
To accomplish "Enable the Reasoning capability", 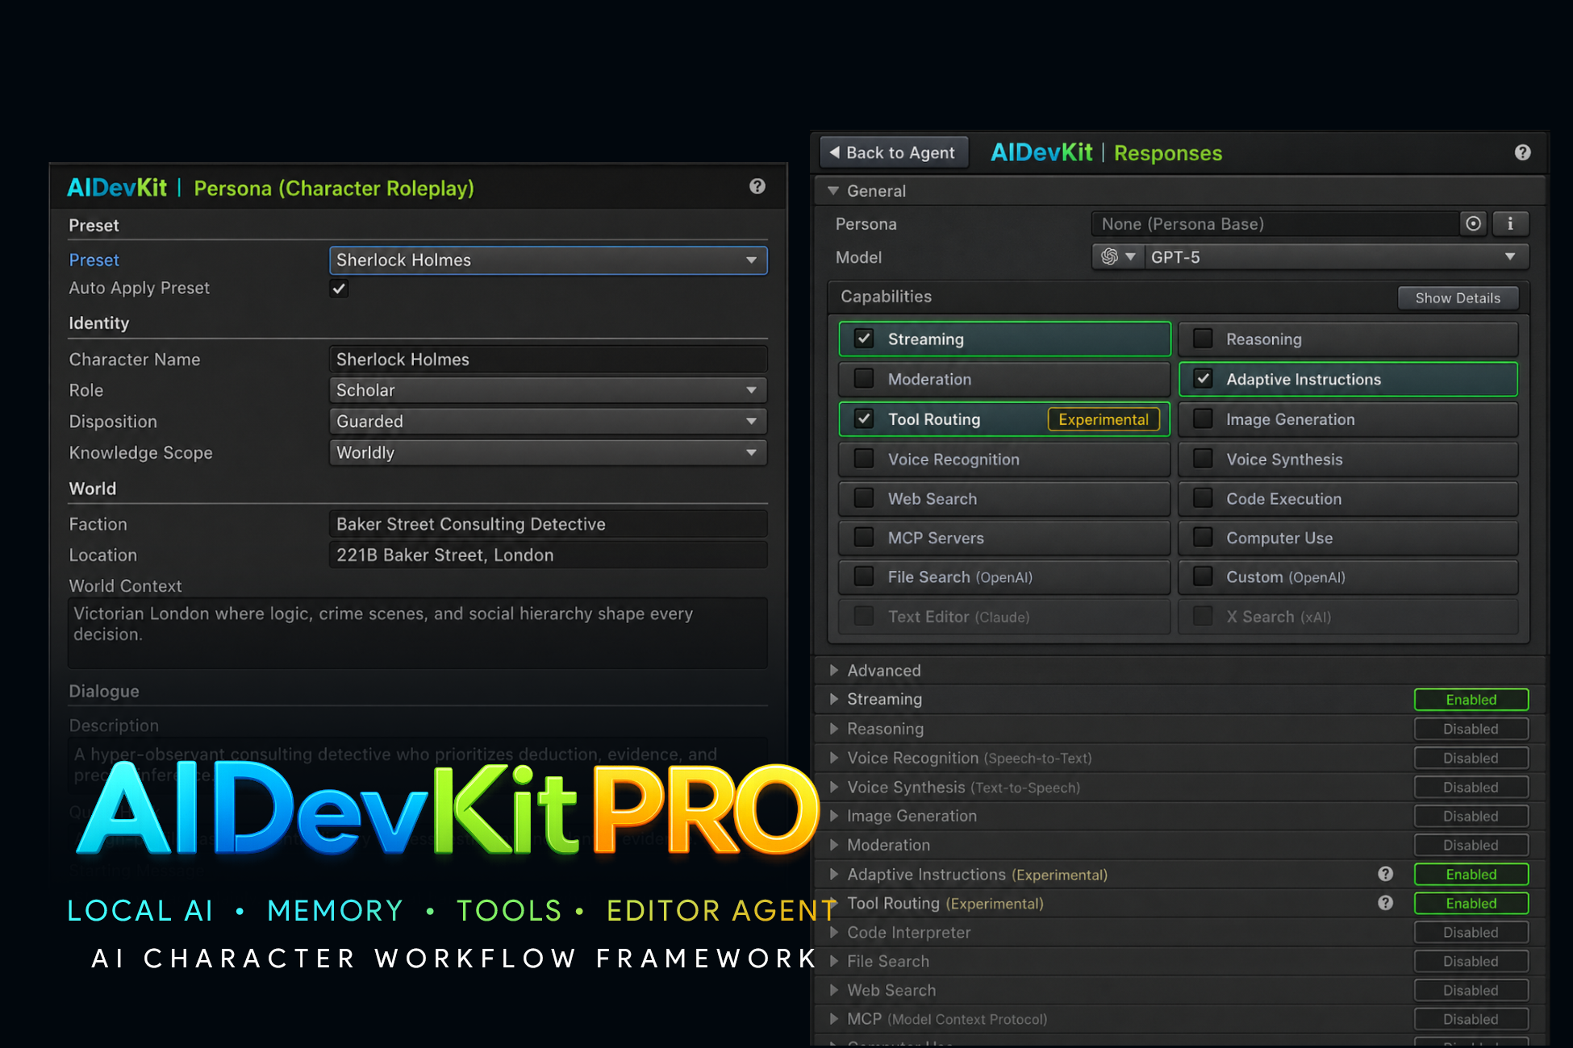I will point(1203,339).
